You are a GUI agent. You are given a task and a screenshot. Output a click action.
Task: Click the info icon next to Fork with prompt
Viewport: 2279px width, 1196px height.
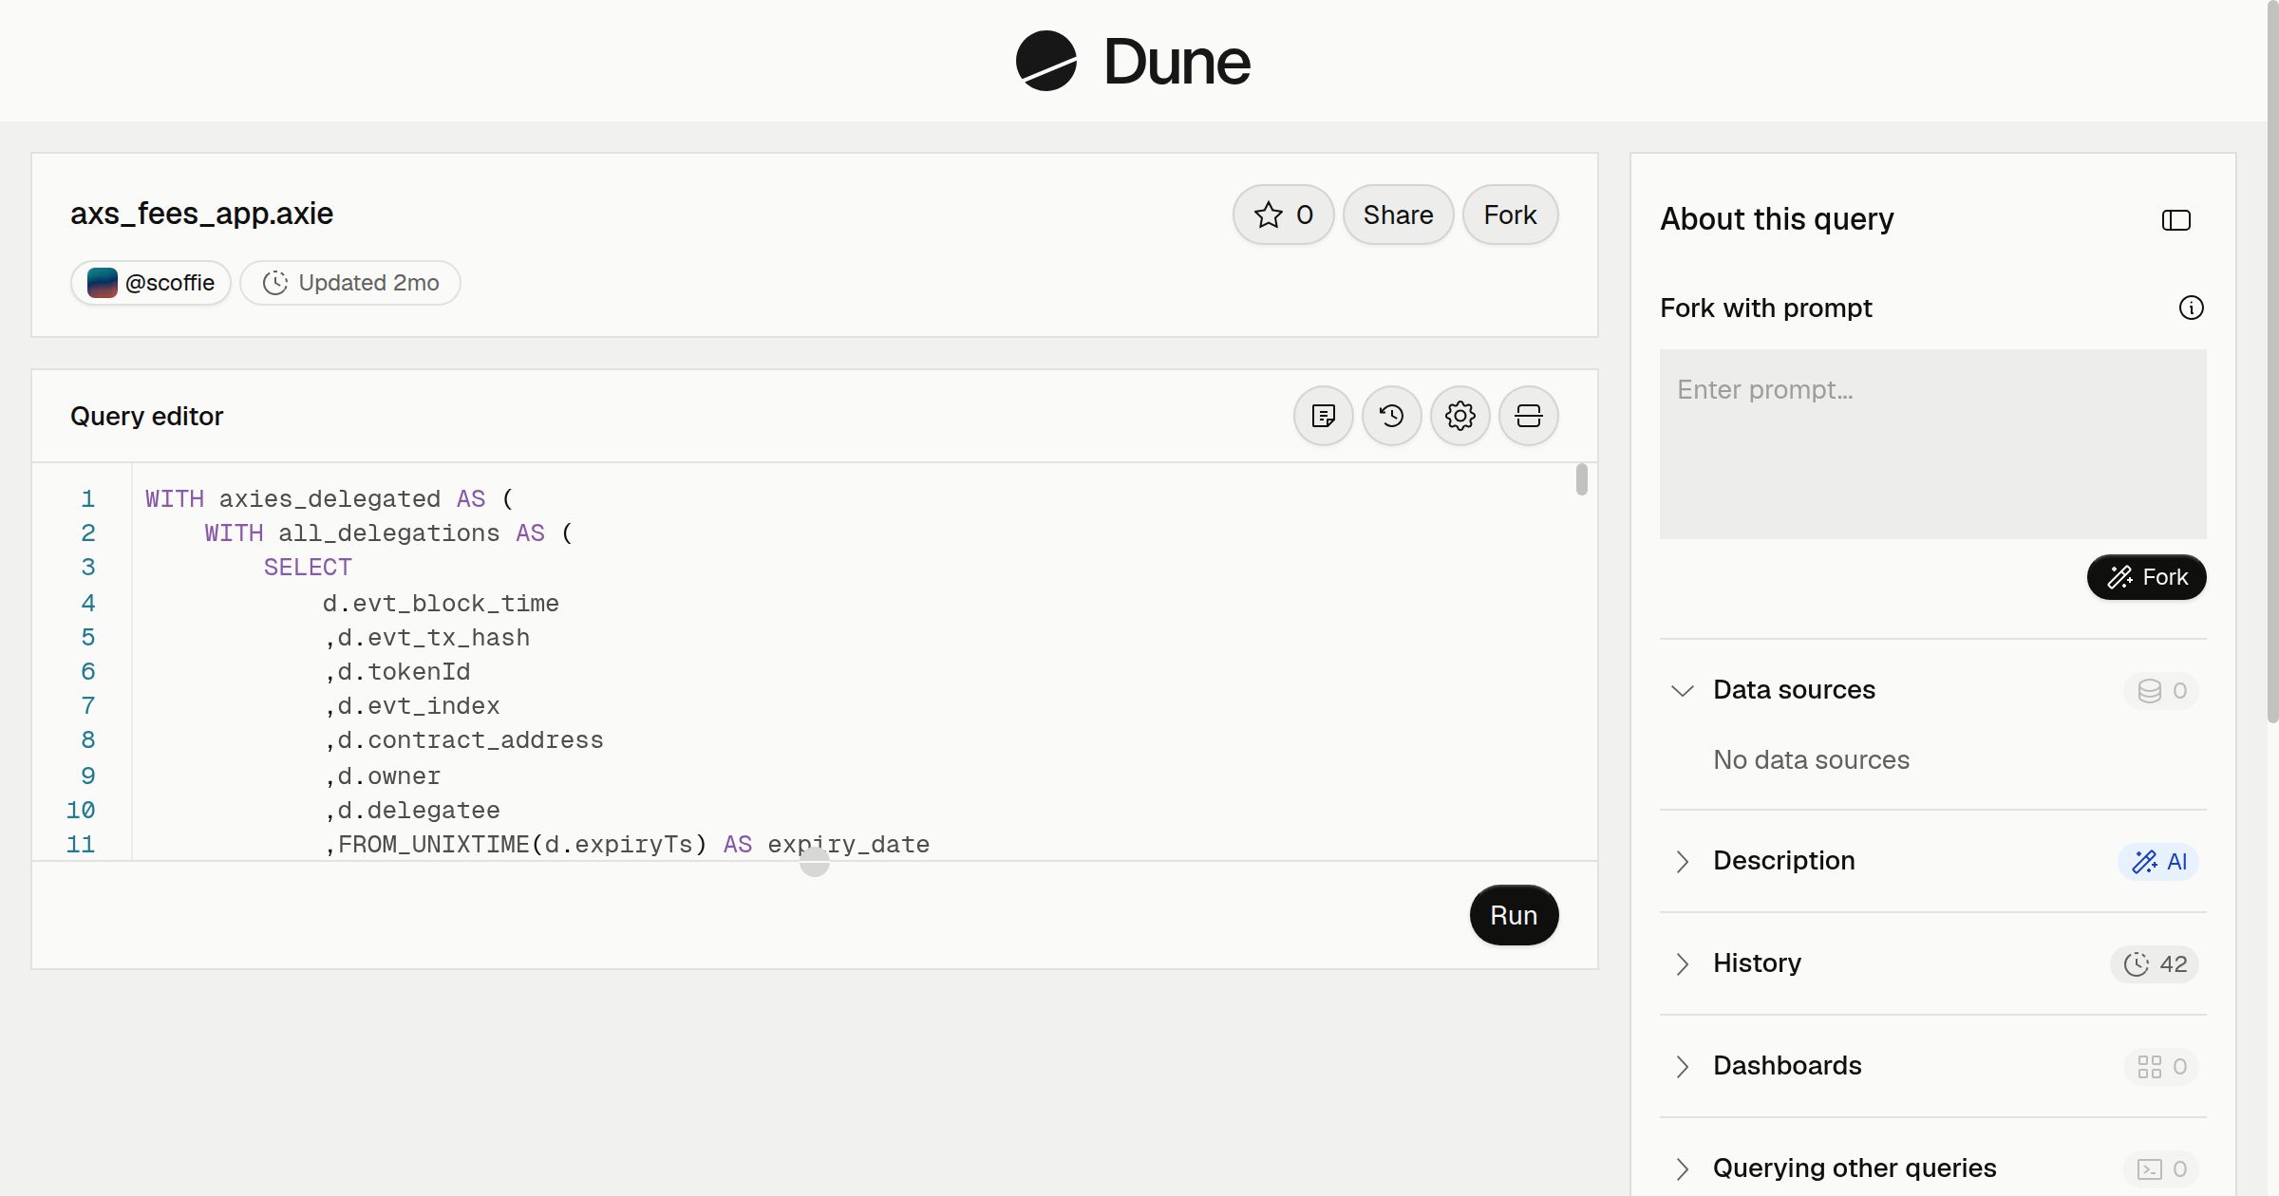point(2191,308)
